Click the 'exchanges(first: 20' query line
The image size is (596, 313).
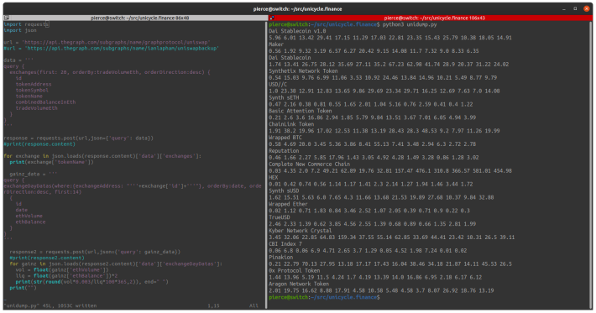pyautogui.click(x=110, y=72)
